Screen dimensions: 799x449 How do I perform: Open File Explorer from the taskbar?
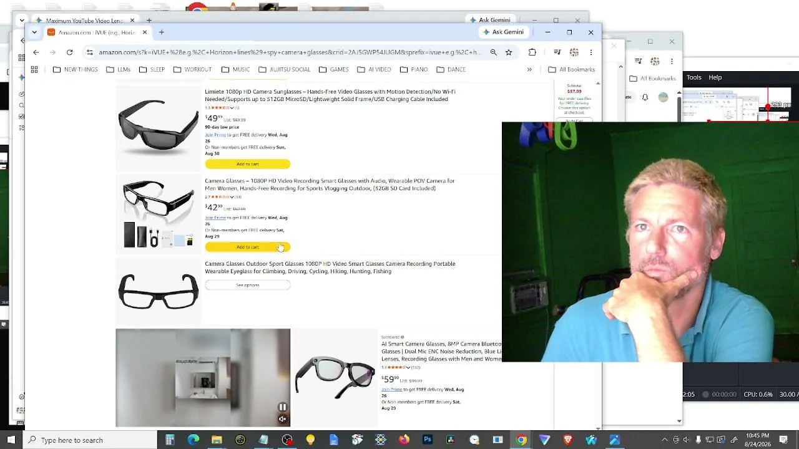point(217,440)
